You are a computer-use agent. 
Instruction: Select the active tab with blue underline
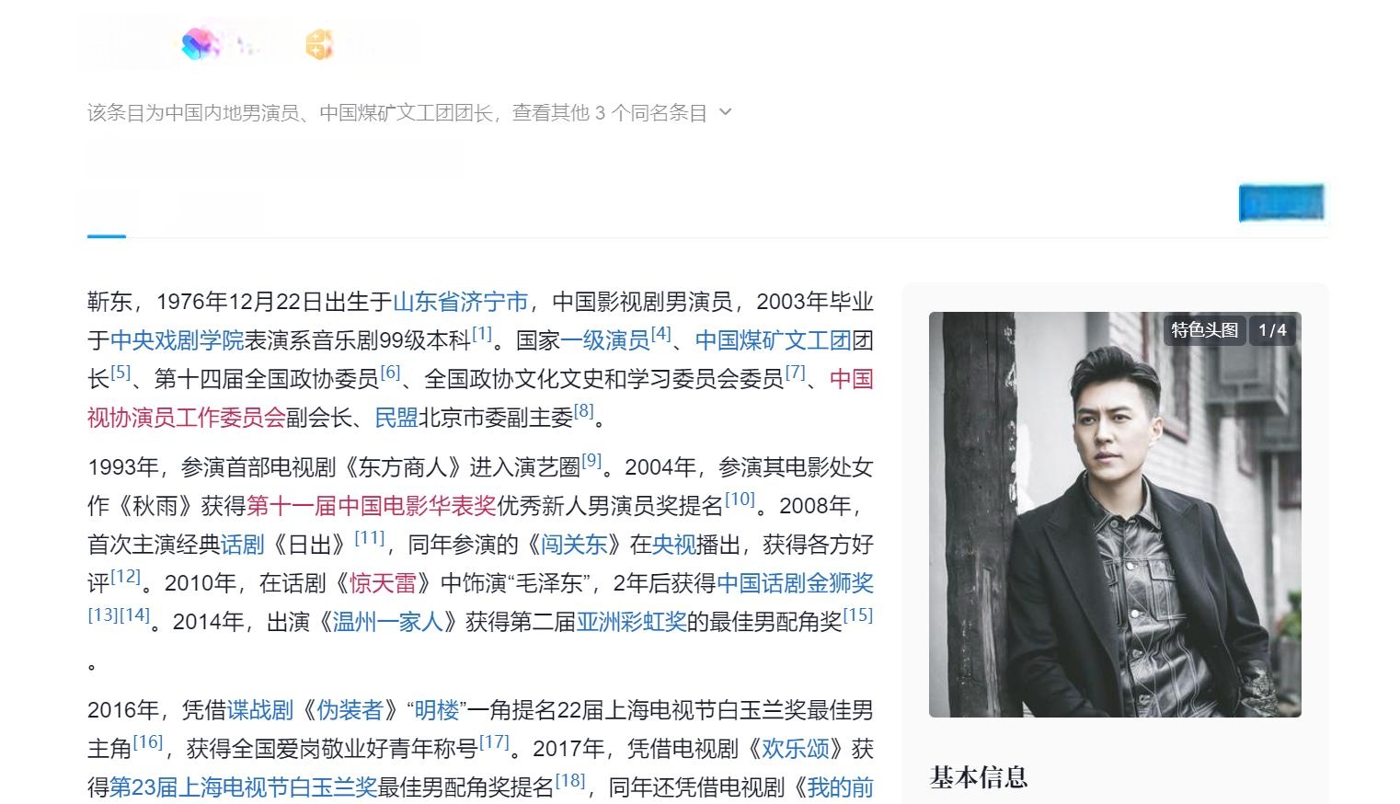(x=107, y=213)
